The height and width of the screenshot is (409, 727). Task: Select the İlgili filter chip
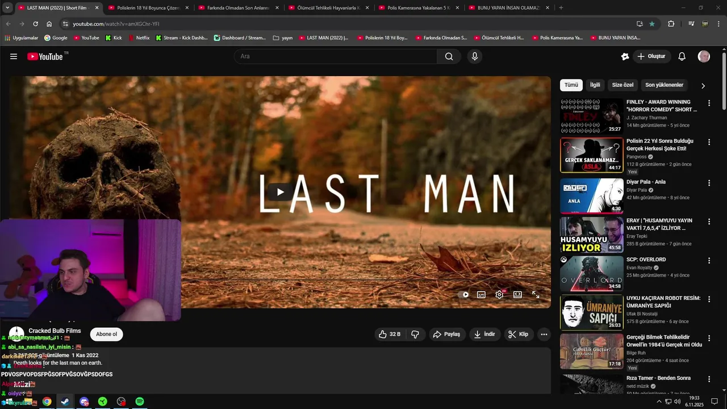(595, 85)
